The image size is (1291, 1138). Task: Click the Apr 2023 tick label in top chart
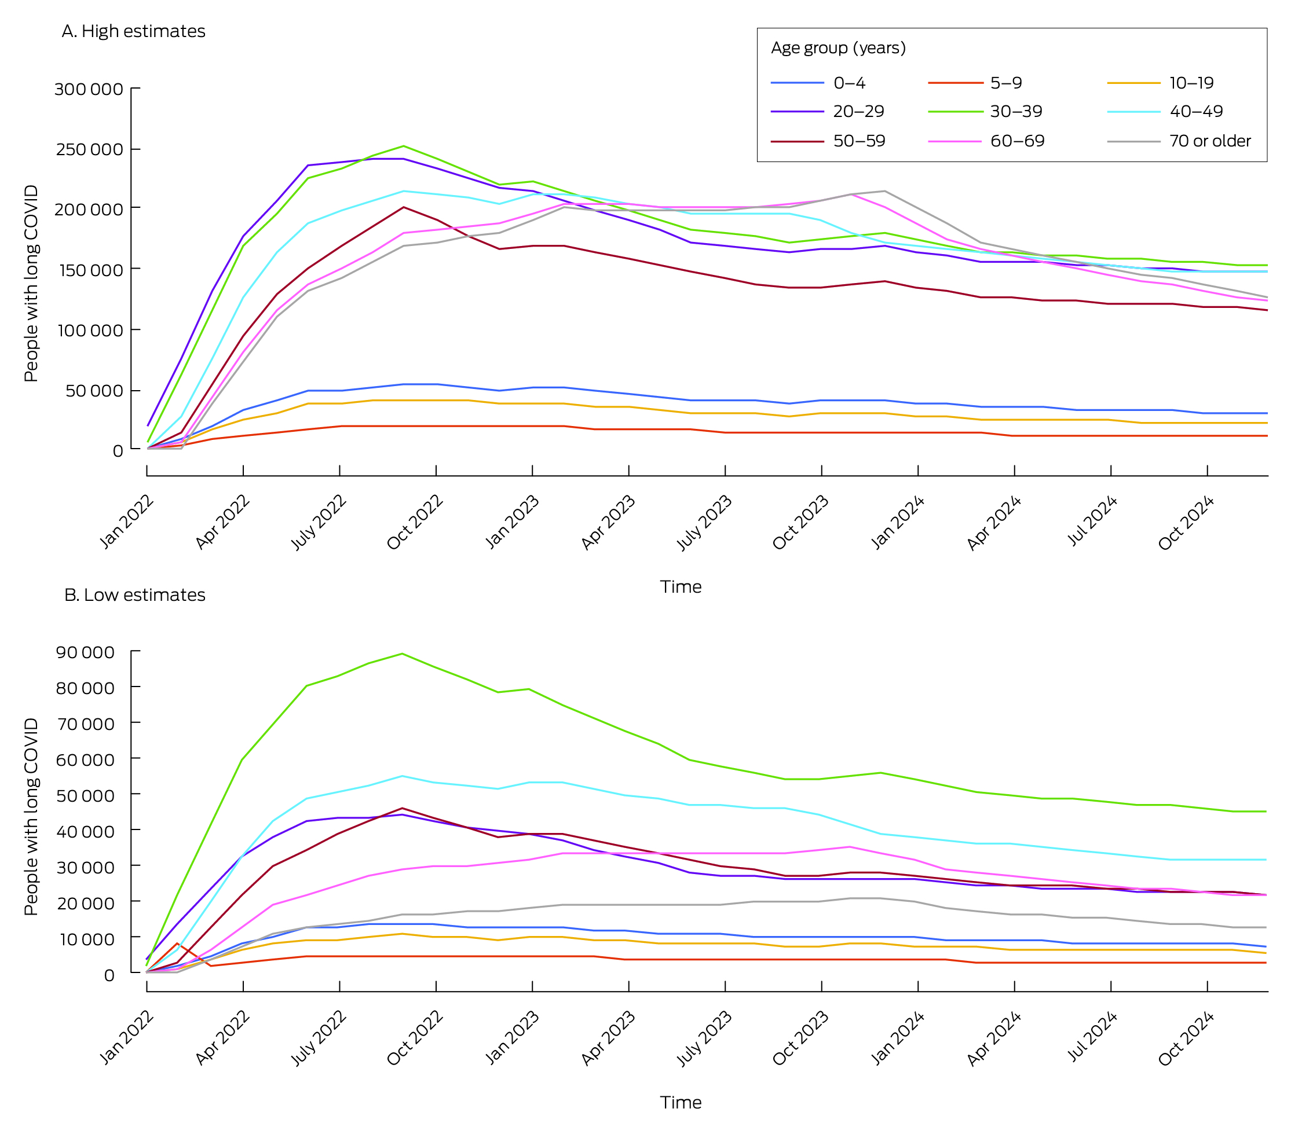pos(608,523)
